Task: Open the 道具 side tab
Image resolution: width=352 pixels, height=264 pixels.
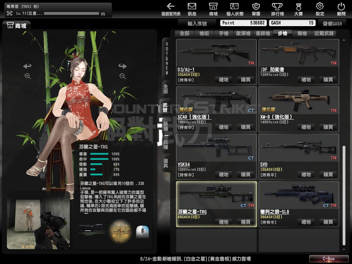Action: tap(166, 163)
